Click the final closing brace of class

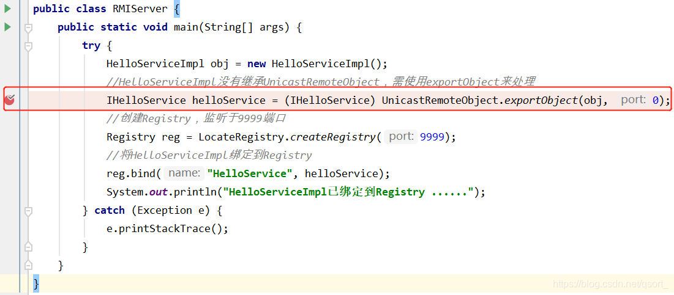click(x=36, y=283)
